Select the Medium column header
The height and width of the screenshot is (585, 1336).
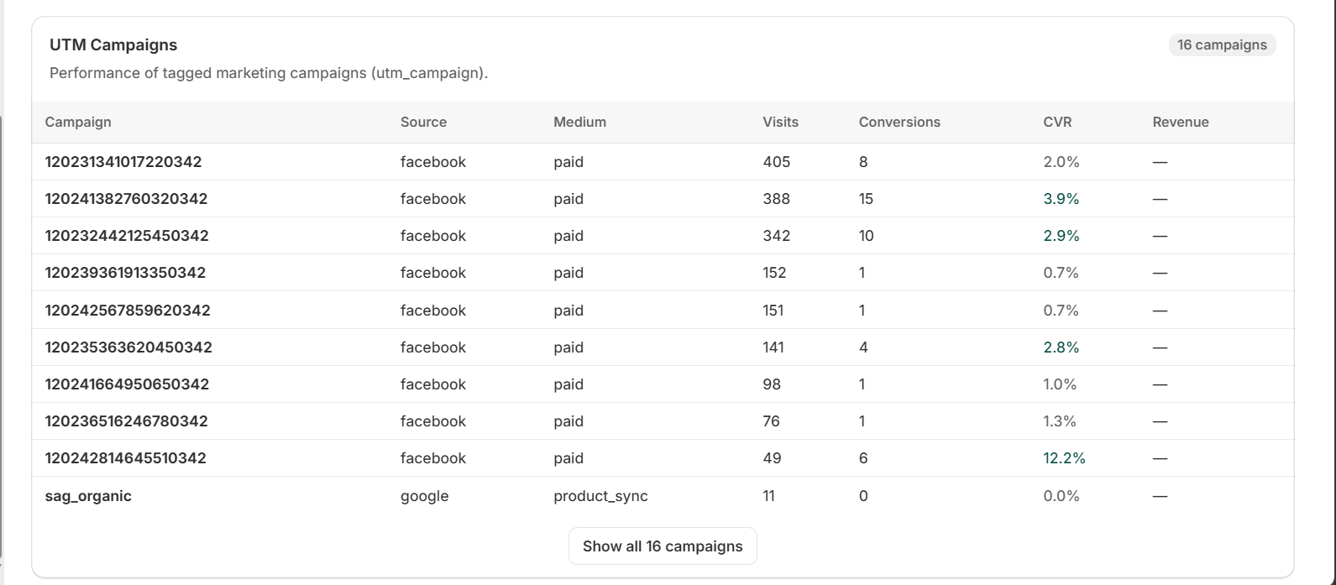pyautogui.click(x=579, y=123)
